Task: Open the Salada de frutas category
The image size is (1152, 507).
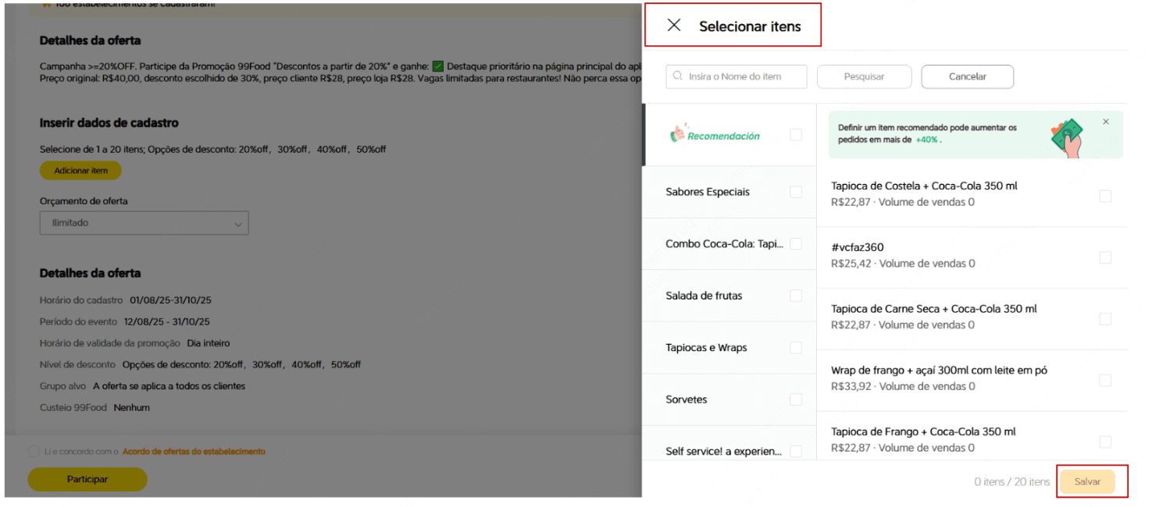Action: [704, 296]
